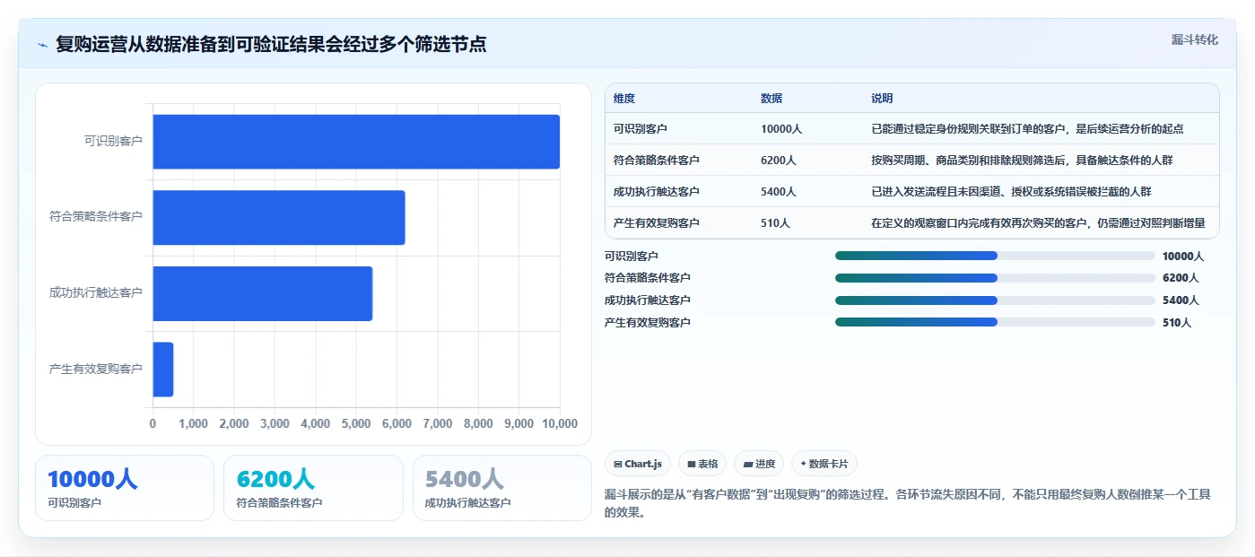Click the 维度 table column header
This screenshot has width=1255, height=557.
tap(624, 99)
